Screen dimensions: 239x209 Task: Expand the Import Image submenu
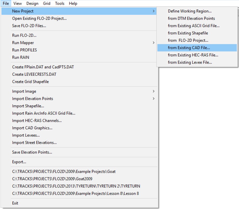153,91
